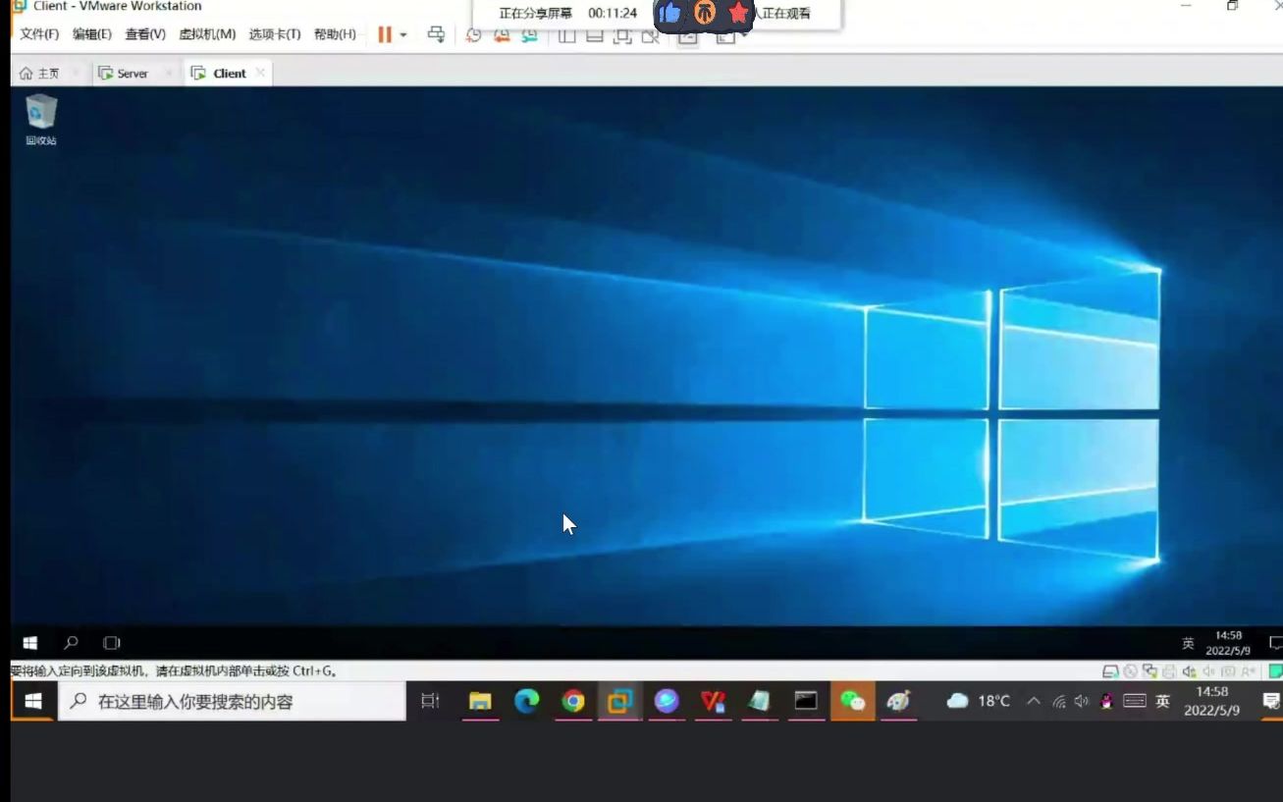Screen dimensions: 1283x802
Task: Open Task View in the guest VM taskbar
Action: coord(112,643)
